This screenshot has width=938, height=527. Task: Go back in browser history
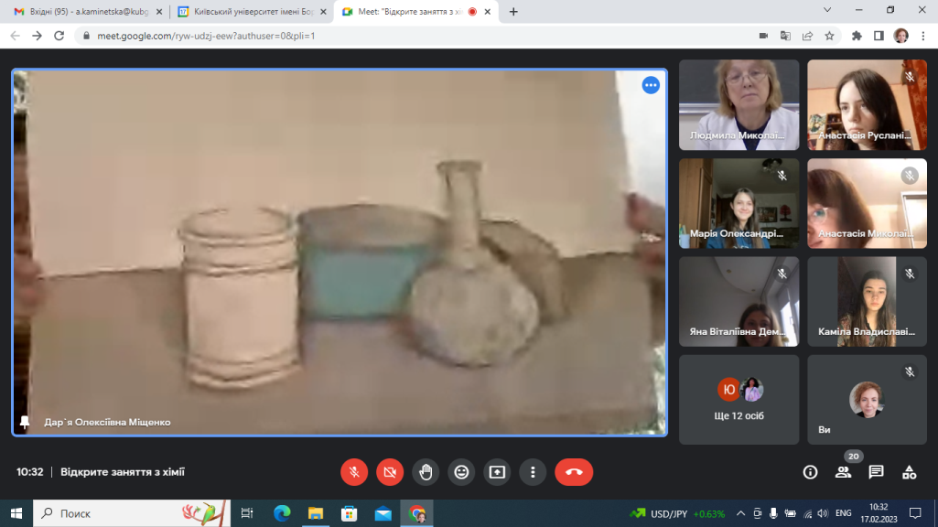point(15,36)
